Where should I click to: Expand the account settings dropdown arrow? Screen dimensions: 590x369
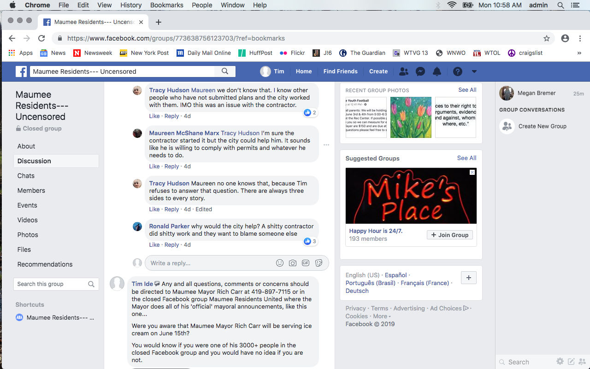tap(474, 71)
